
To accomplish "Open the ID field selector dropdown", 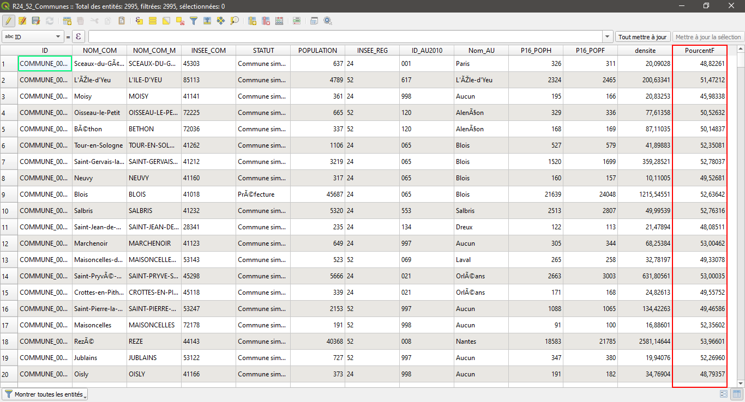I will [x=33, y=37].
